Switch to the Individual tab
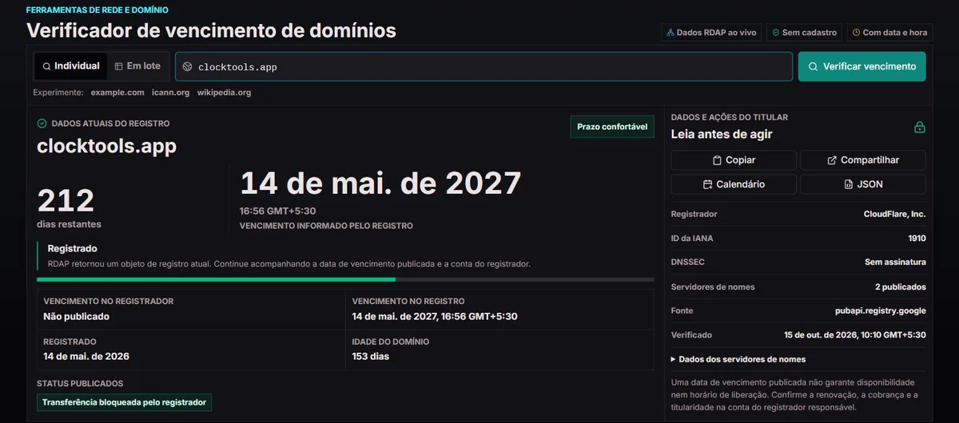This screenshot has width=959, height=423. coord(70,66)
